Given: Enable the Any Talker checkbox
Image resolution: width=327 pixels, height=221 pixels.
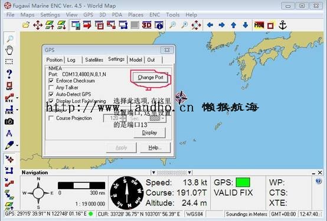Looking at the screenshot, I should pos(51,87).
